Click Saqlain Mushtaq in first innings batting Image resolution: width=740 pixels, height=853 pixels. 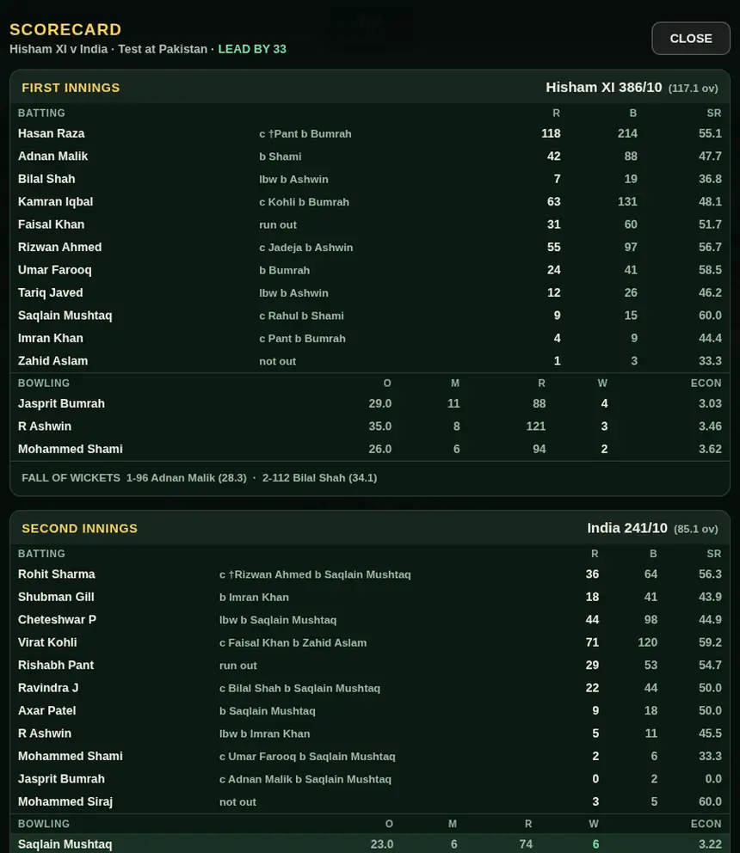pos(65,316)
